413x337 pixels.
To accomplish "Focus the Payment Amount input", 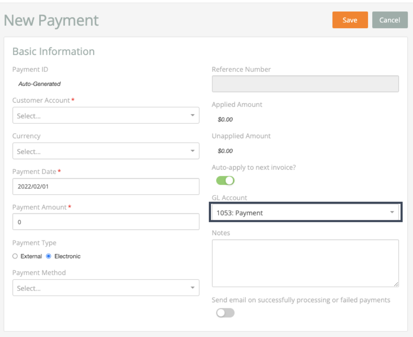I will click(x=105, y=222).
